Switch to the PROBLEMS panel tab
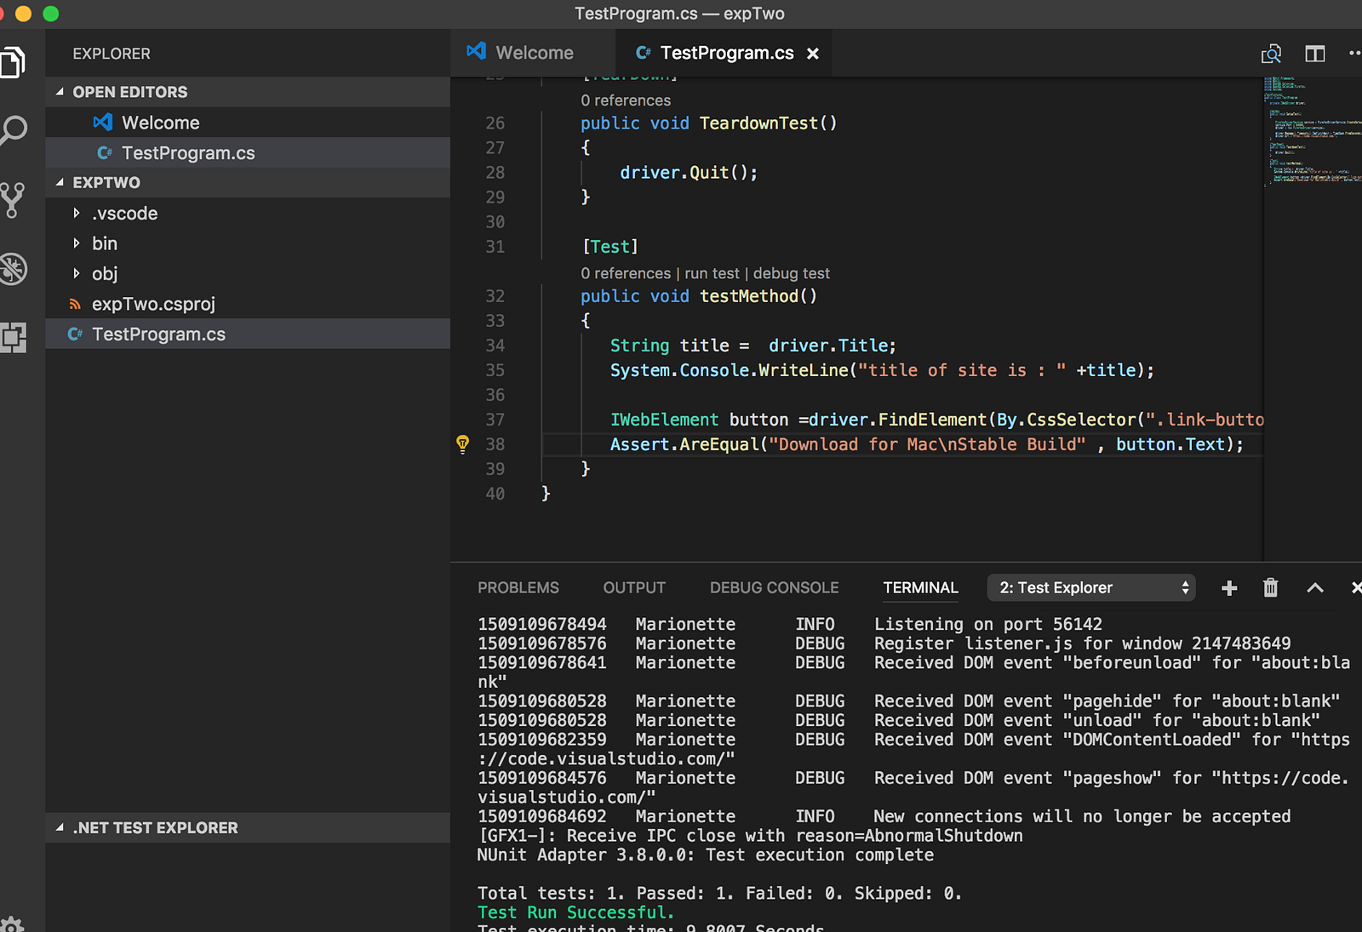1362x932 pixels. [x=518, y=587]
